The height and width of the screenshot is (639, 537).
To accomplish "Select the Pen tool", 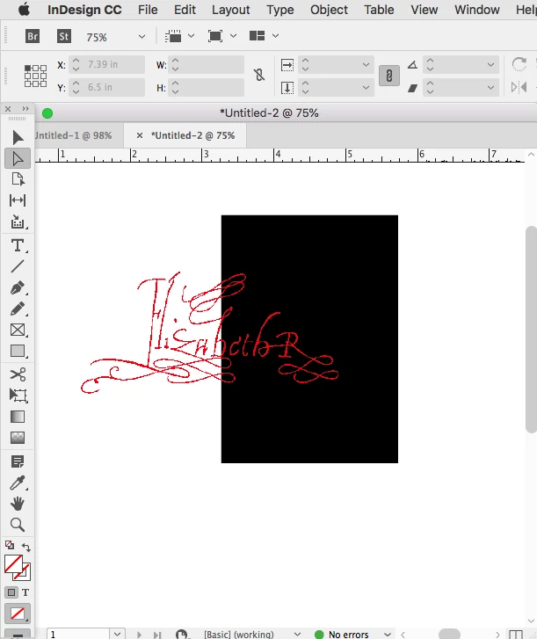I will click(18, 287).
